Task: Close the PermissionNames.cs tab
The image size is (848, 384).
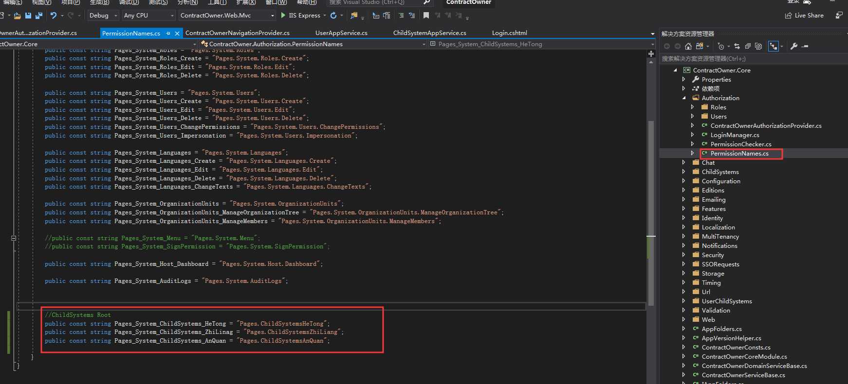Action: point(177,34)
